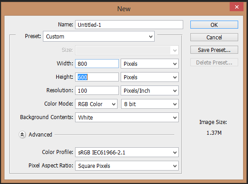Image resolution: width=248 pixels, height=184 pixels.
Task: Click the dialog title bar labeled New
Action: (124, 9)
